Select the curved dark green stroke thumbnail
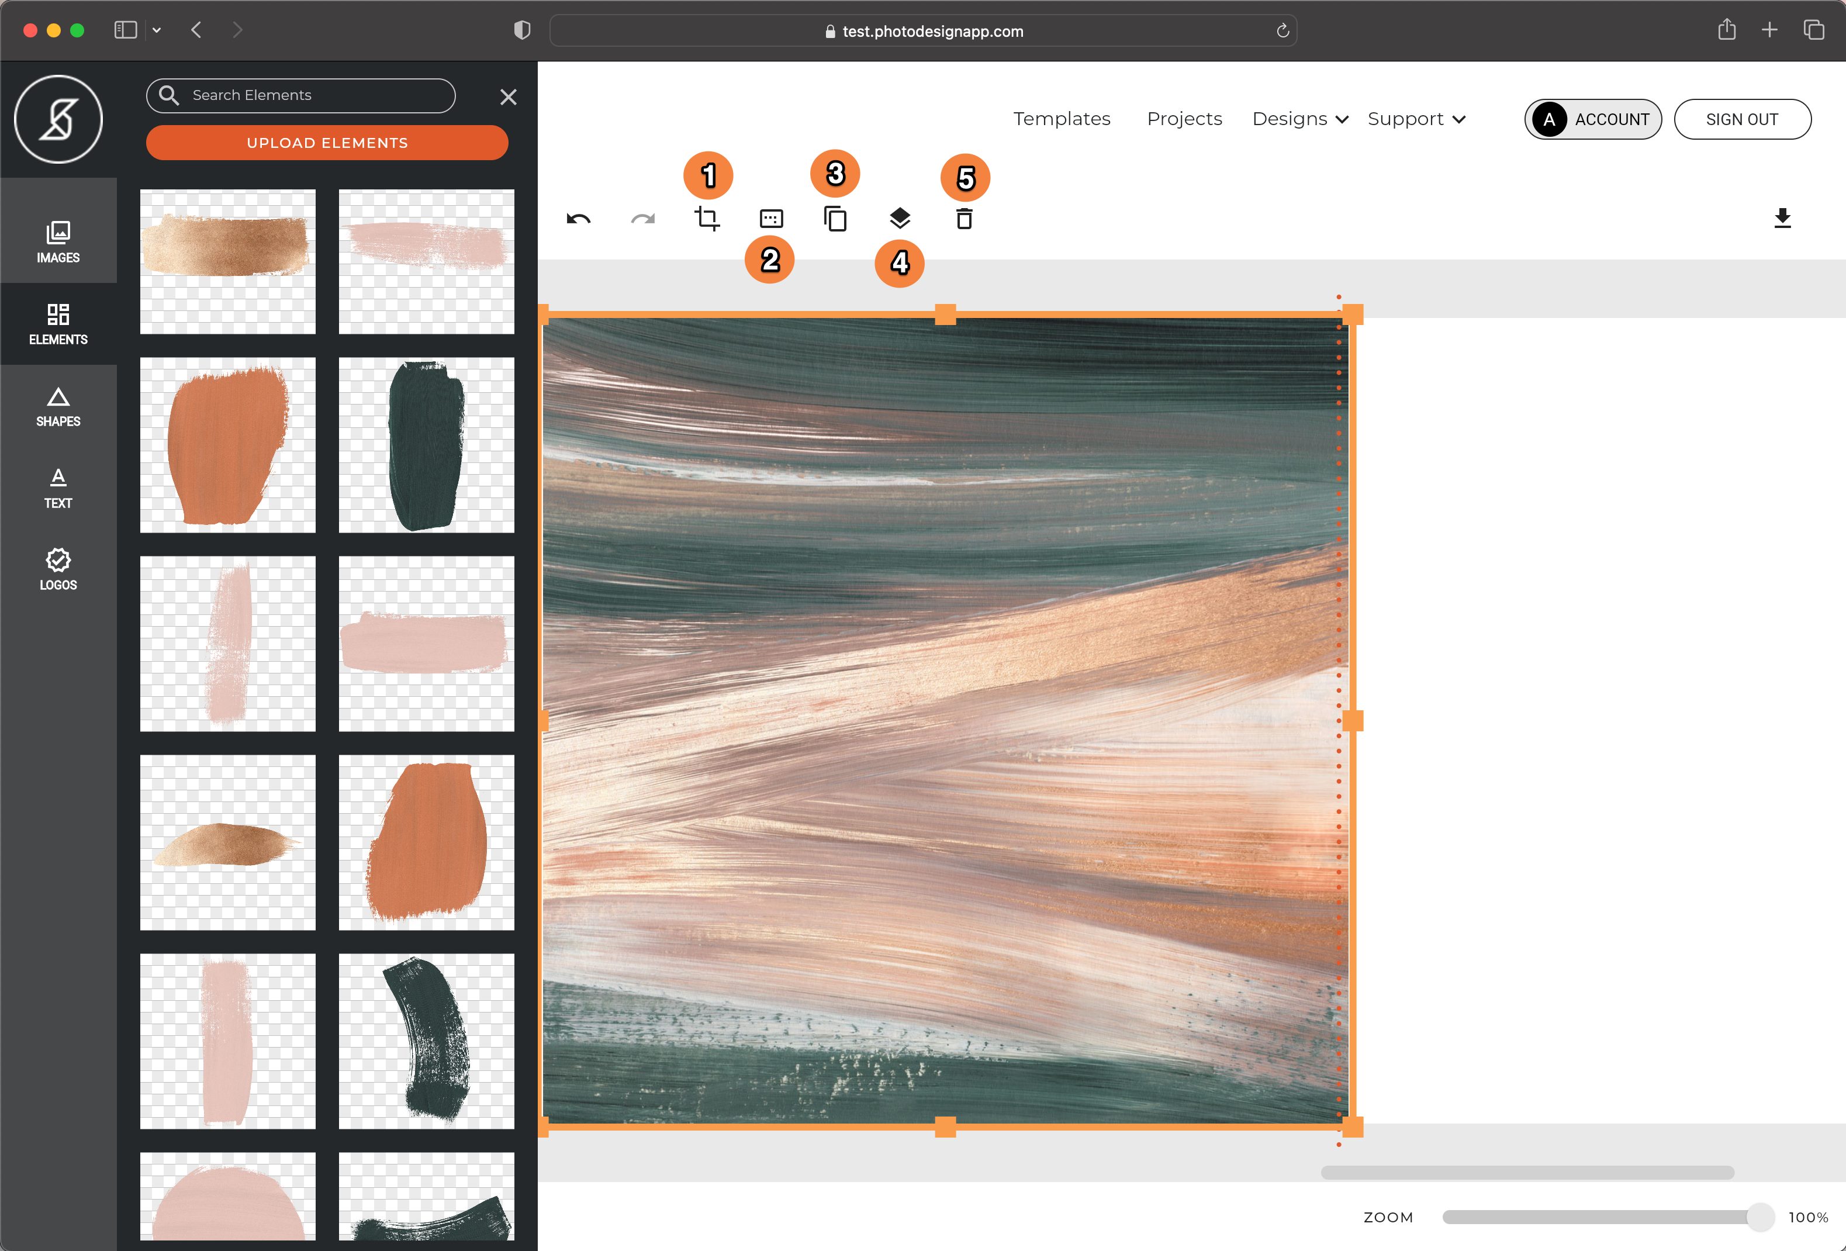 coord(427,1041)
